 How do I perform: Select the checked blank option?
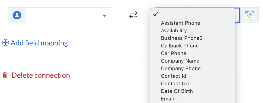(192, 14)
